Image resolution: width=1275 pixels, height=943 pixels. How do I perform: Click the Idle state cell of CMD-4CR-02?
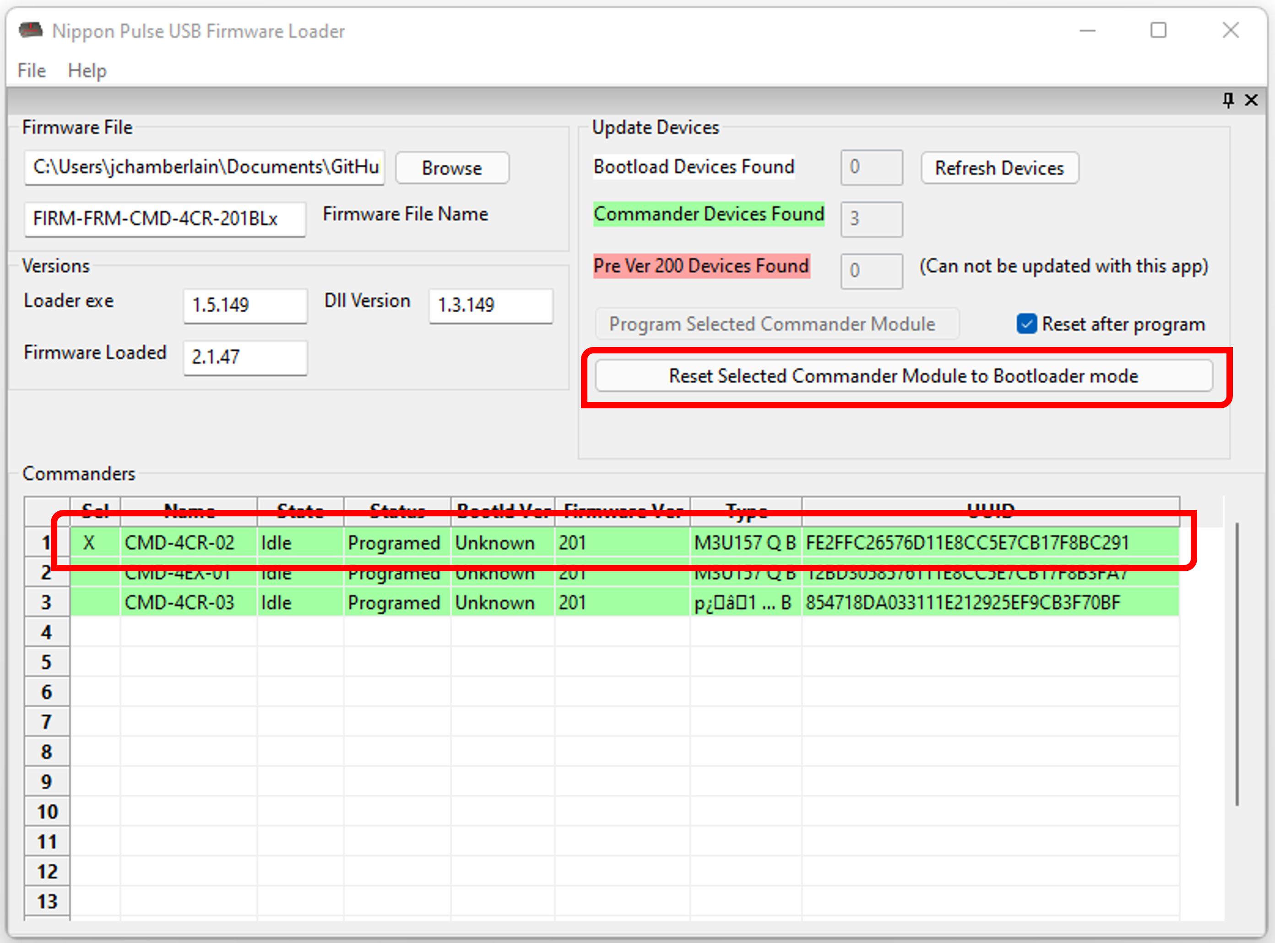(x=300, y=542)
